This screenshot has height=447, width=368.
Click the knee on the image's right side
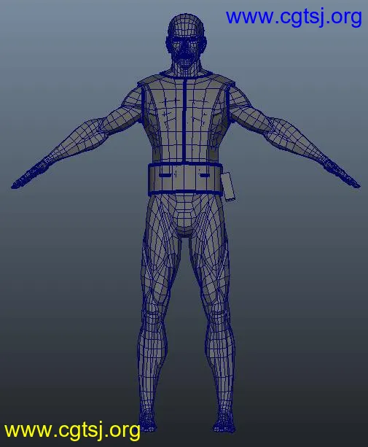pos(218,316)
